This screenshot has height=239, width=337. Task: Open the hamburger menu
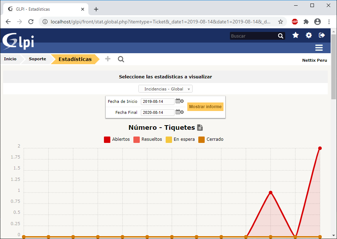(x=319, y=48)
